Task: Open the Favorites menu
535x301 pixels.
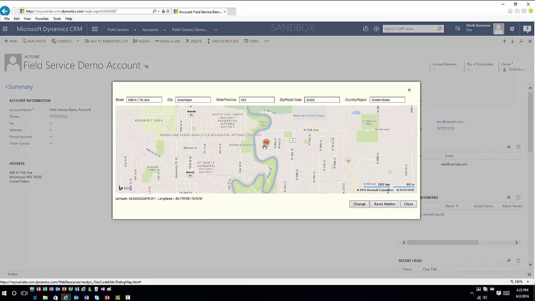Action: [42, 19]
